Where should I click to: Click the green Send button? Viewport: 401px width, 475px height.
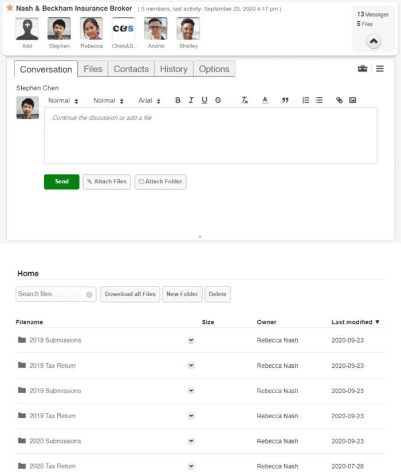pos(61,182)
